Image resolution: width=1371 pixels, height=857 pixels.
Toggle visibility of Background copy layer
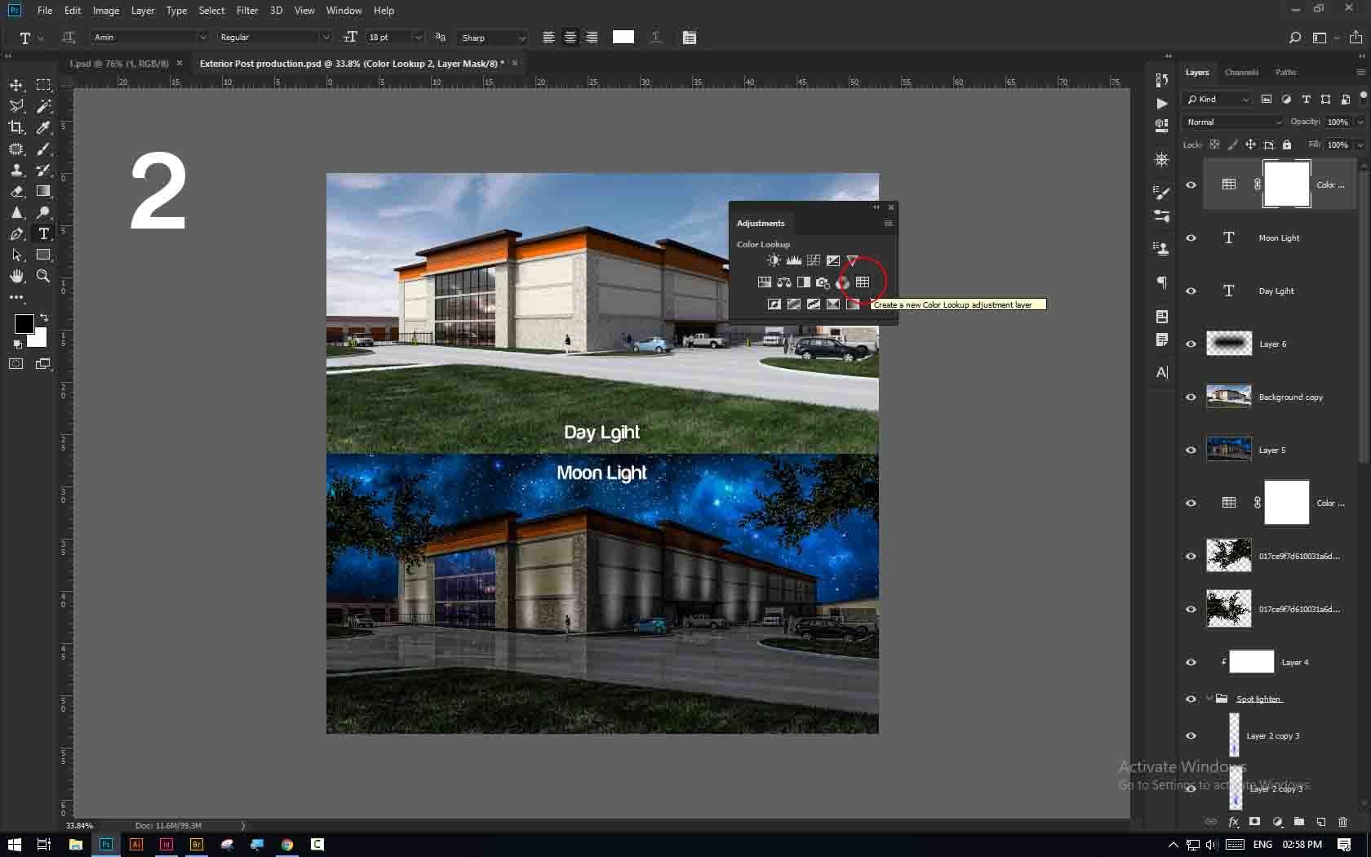pos(1191,397)
